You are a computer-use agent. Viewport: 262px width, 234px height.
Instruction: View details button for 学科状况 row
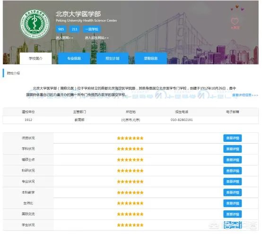click(233, 149)
